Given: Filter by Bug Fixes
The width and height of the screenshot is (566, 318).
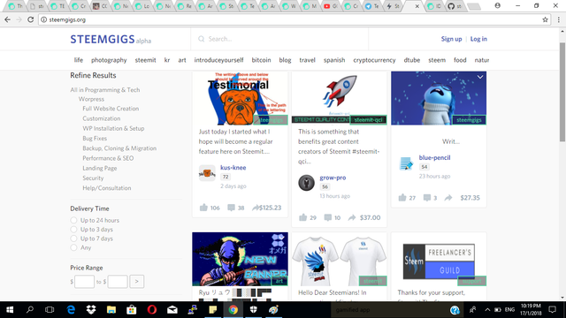Looking at the screenshot, I should pos(95,139).
